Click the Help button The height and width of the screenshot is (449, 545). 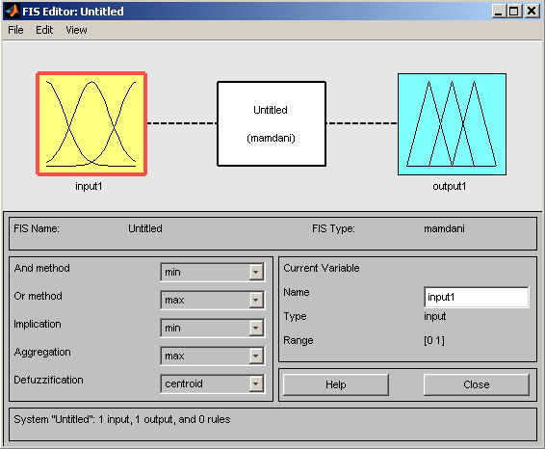point(336,384)
